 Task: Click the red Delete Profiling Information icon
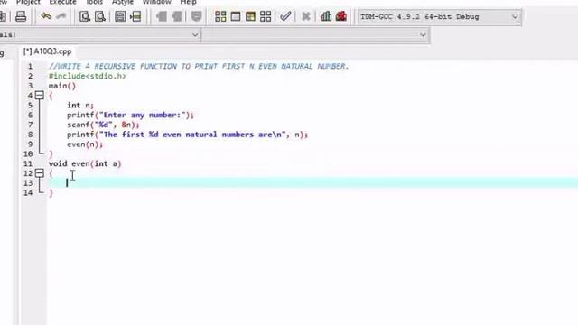point(341,16)
